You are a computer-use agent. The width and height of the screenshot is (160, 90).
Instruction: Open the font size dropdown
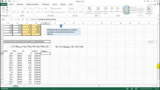(28, 8)
